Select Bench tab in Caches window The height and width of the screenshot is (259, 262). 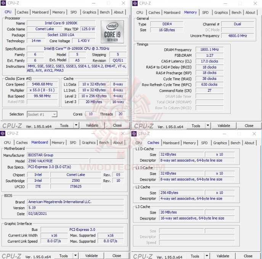pyautogui.click(x=235, y=143)
